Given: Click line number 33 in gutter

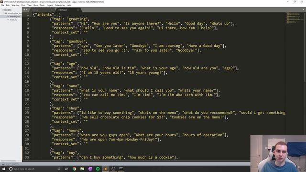Looking at the screenshot, I should pyautogui.click(x=27, y=157).
